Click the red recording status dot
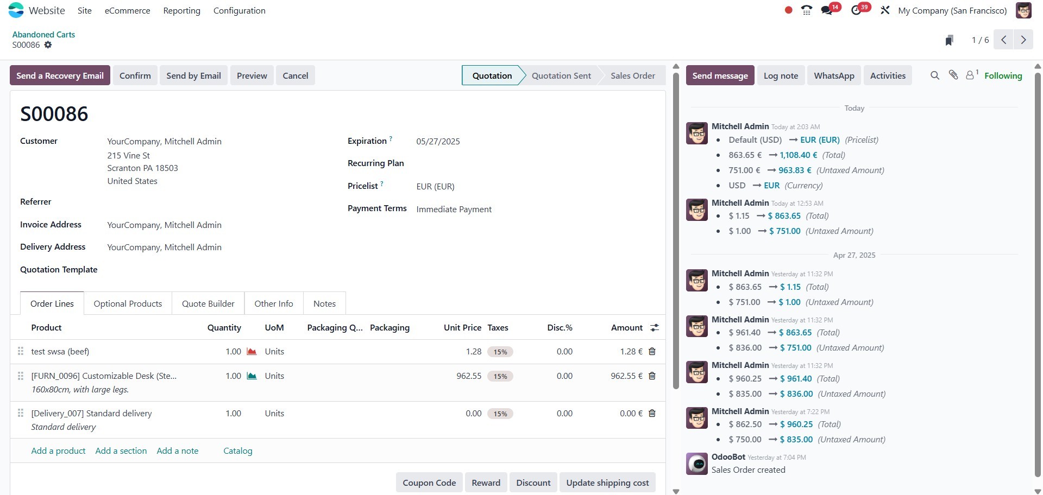1043x495 pixels. pos(788,10)
